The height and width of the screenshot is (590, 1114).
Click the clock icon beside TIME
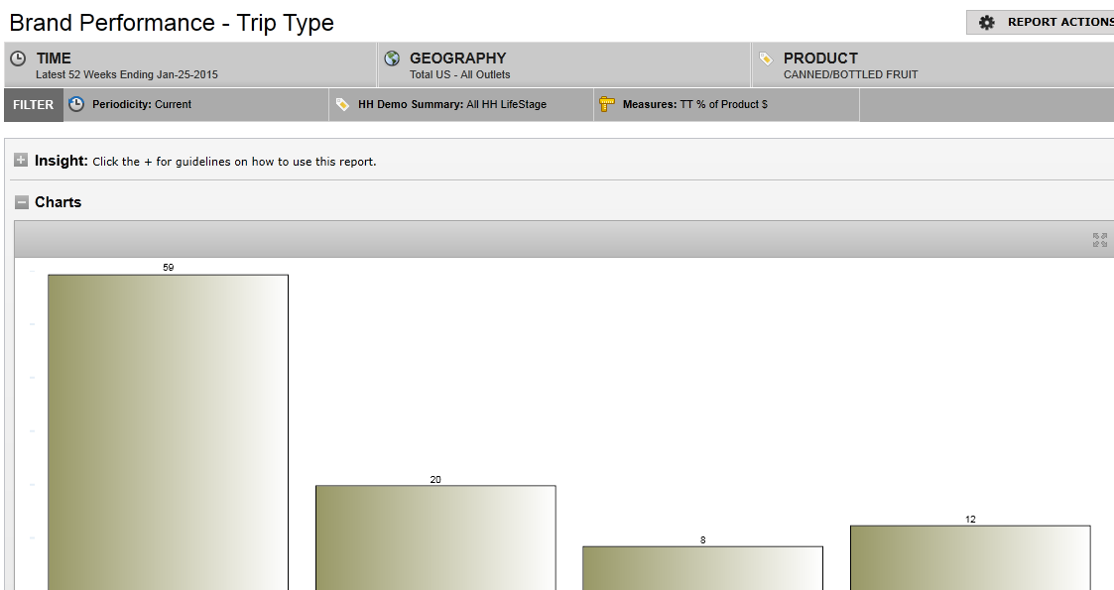[x=18, y=59]
